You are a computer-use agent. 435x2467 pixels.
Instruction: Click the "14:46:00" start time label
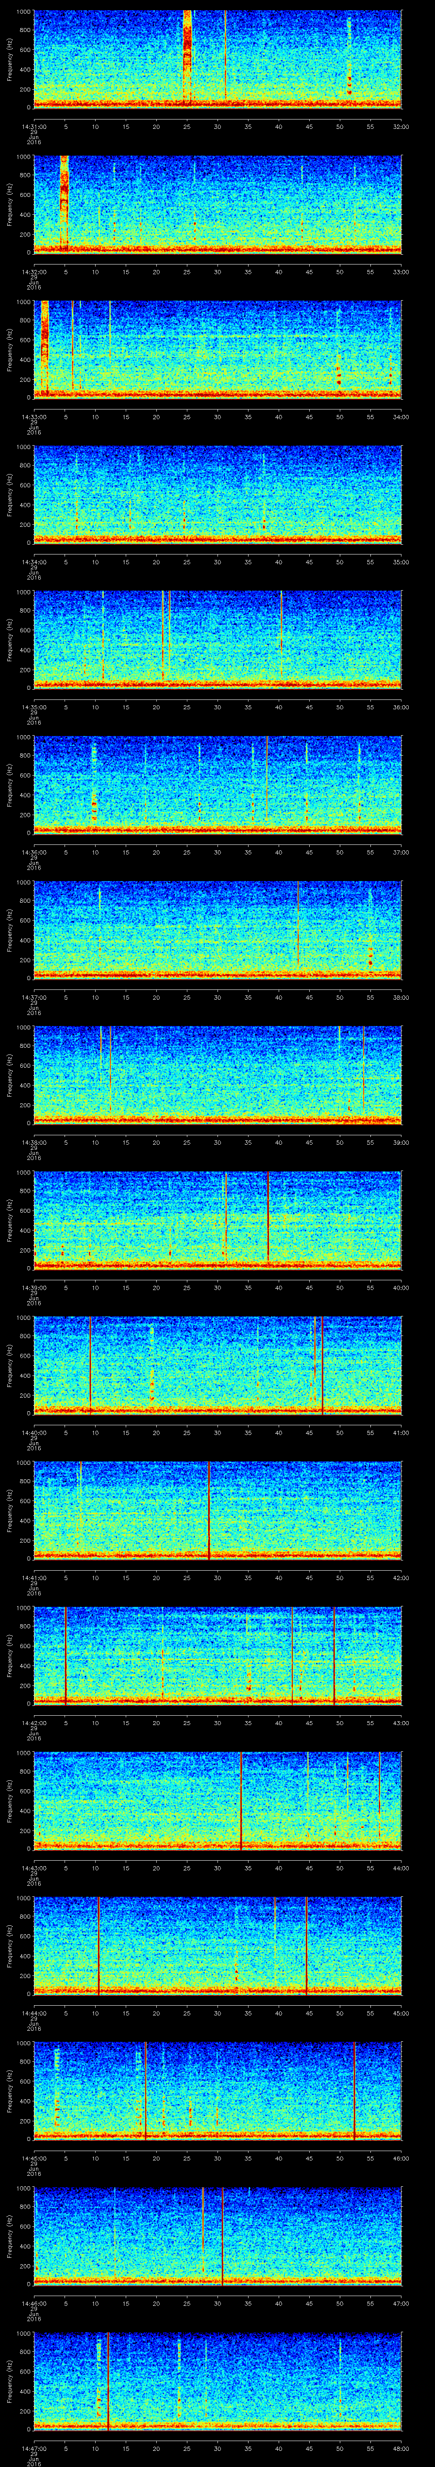tap(34, 2304)
